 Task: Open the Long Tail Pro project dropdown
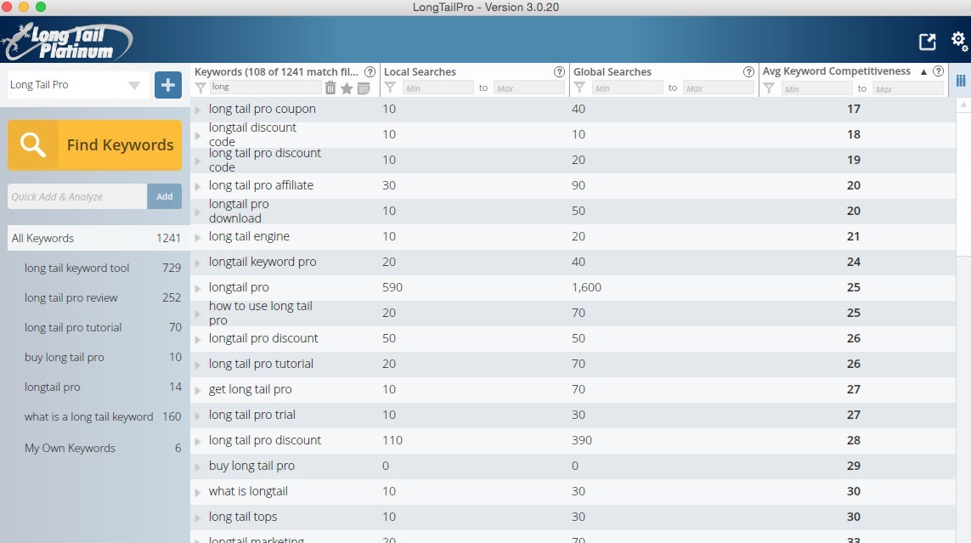click(133, 85)
